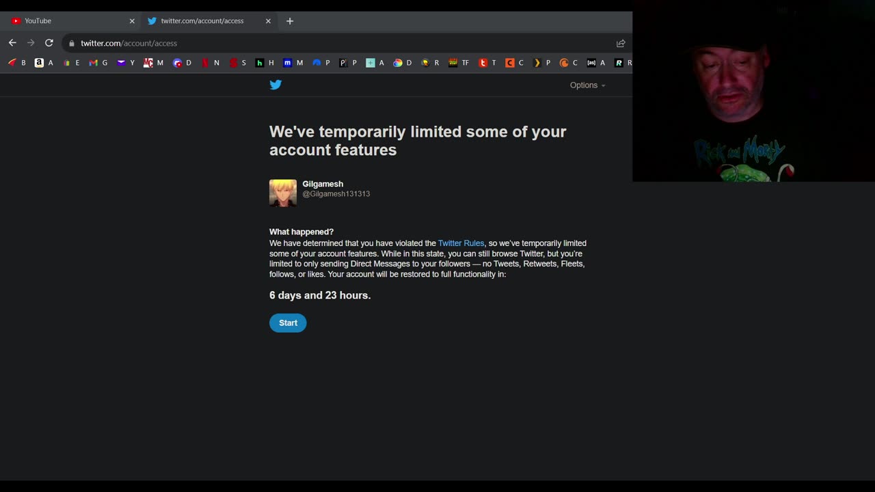
Task: Share this page from the address bar
Action: (621, 43)
